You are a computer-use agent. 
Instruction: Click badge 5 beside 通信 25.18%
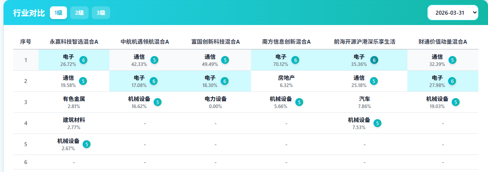pyautogui.click(x=374, y=81)
